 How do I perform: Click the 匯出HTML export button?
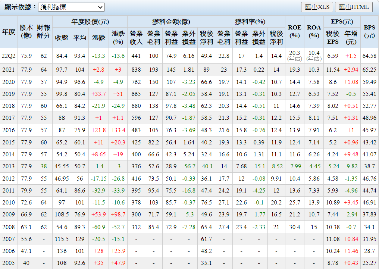click(x=354, y=7)
